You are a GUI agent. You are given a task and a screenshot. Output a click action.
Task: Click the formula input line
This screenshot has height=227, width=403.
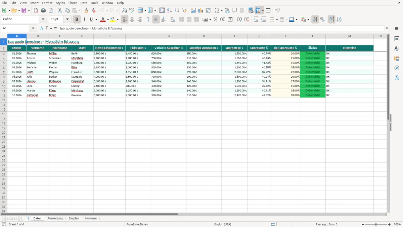point(221,29)
